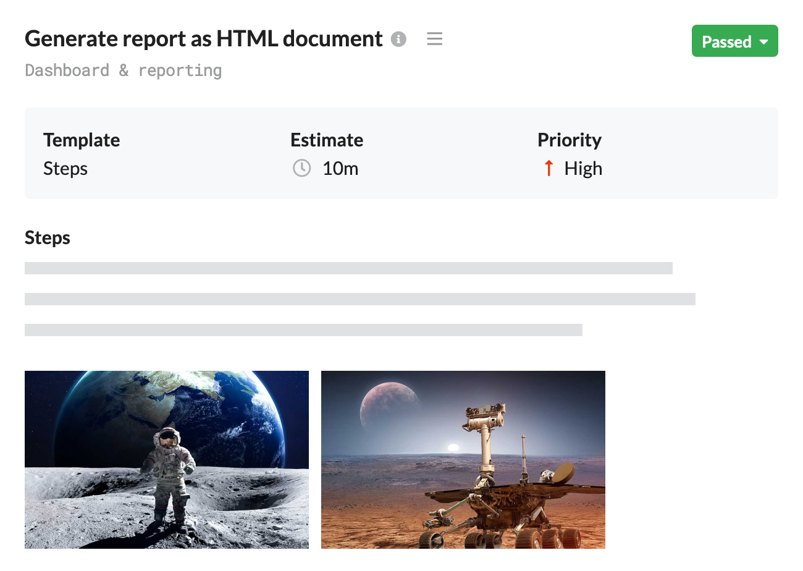Click the Dashboard & reporting section label

coord(124,70)
